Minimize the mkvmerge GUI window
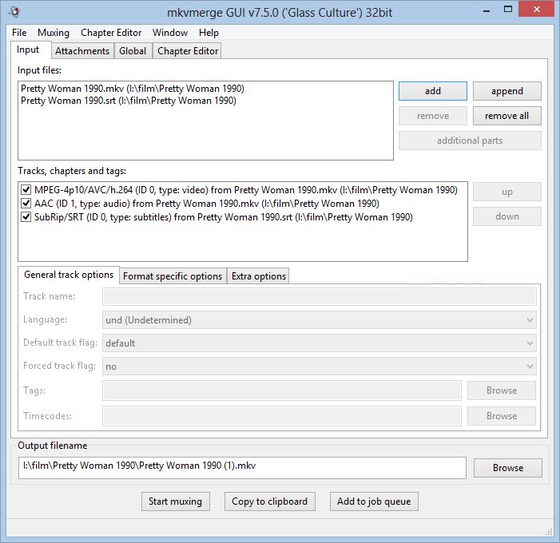Screen dimensions: 560x543 coord(487,10)
